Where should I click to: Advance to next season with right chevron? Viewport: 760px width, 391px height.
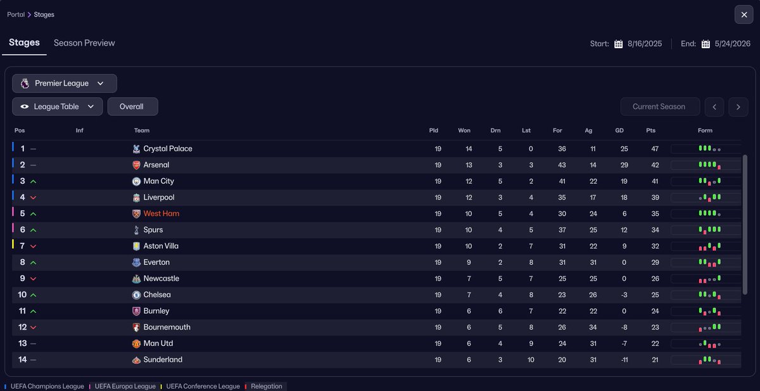click(738, 106)
